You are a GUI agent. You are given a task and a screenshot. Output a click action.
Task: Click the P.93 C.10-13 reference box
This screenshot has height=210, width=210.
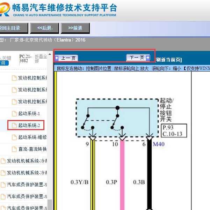(174, 131)
